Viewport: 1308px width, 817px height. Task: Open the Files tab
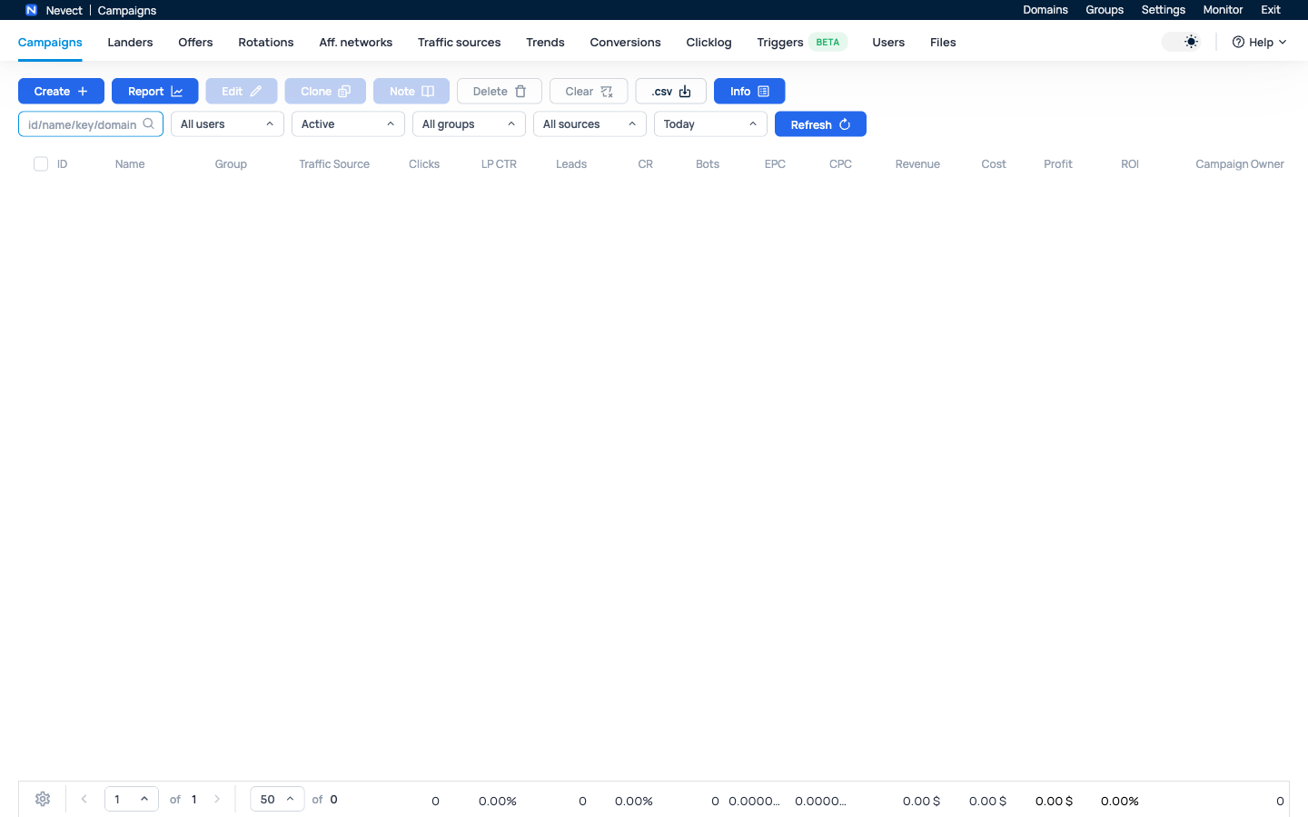tap(943, 42)
